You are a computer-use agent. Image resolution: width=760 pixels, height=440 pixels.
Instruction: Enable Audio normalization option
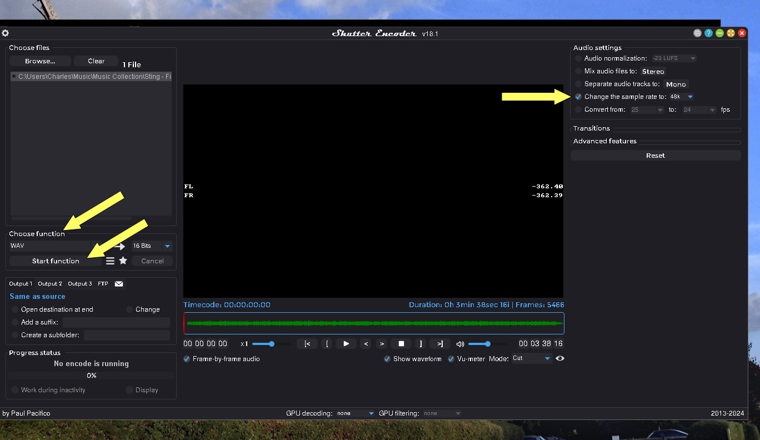click(x=578, y=58)
